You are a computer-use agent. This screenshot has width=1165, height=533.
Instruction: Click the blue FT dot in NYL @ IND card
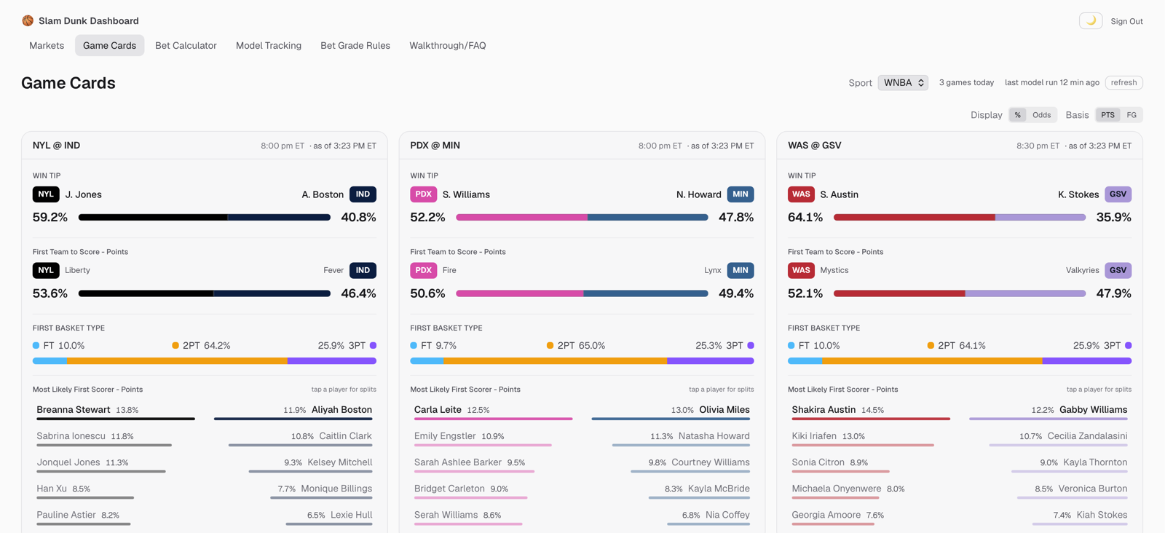click(x=36, y=345)
